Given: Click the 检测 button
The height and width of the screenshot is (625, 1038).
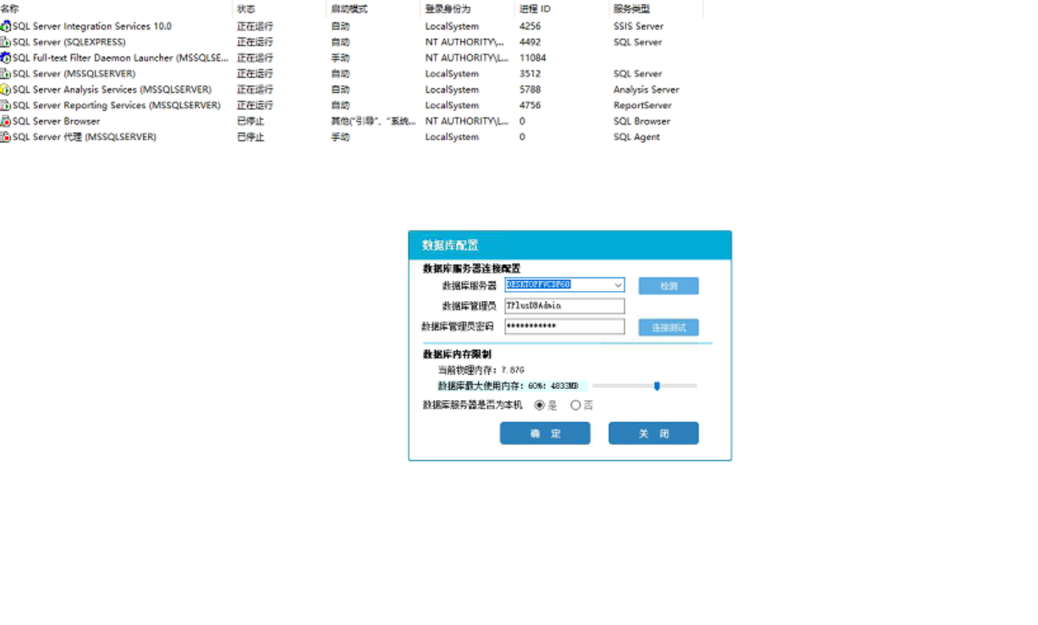Looking at the screenshot, I should point(668,286).
